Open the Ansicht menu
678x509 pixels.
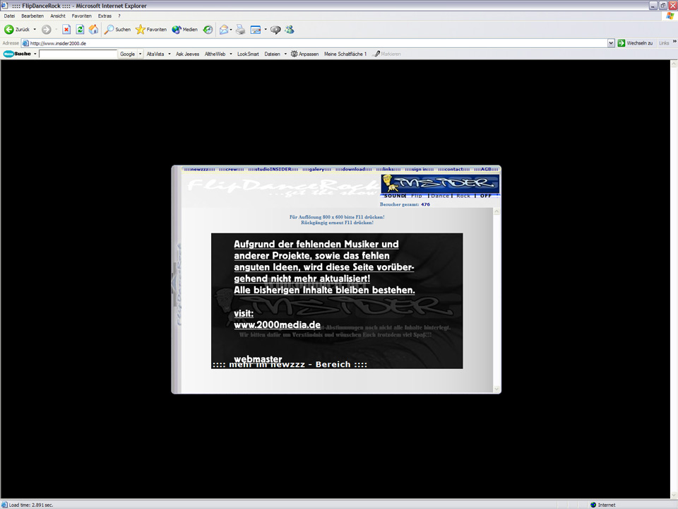click(x=58, y=16)
